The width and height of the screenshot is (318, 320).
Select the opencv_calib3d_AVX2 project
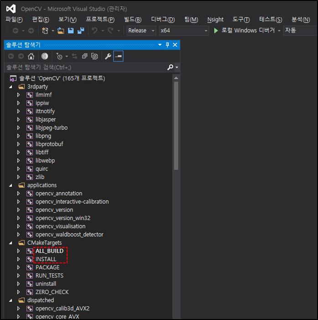tap(63, 309)
